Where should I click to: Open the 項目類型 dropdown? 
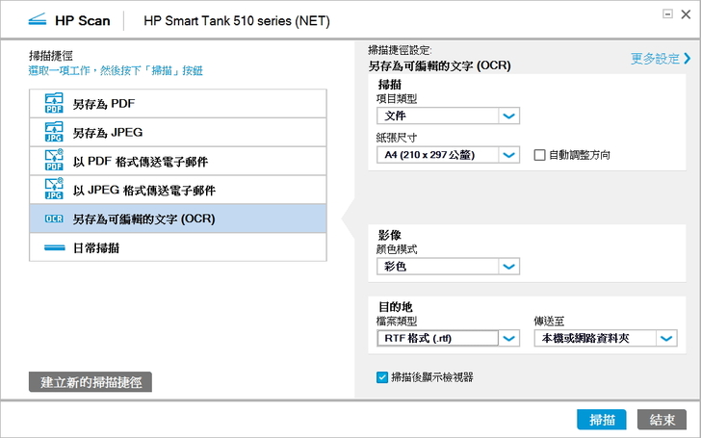tap(509, 116)
